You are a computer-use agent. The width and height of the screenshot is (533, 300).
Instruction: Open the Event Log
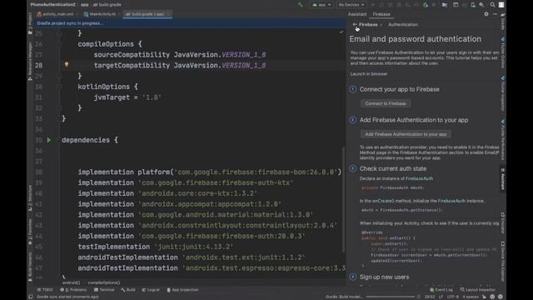click(441, 290)
